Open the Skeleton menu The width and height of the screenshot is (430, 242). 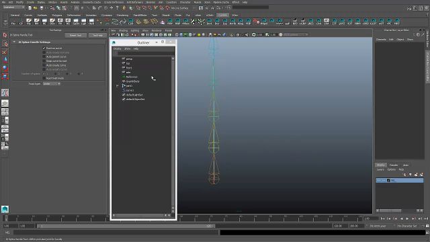tap(150, 2)
